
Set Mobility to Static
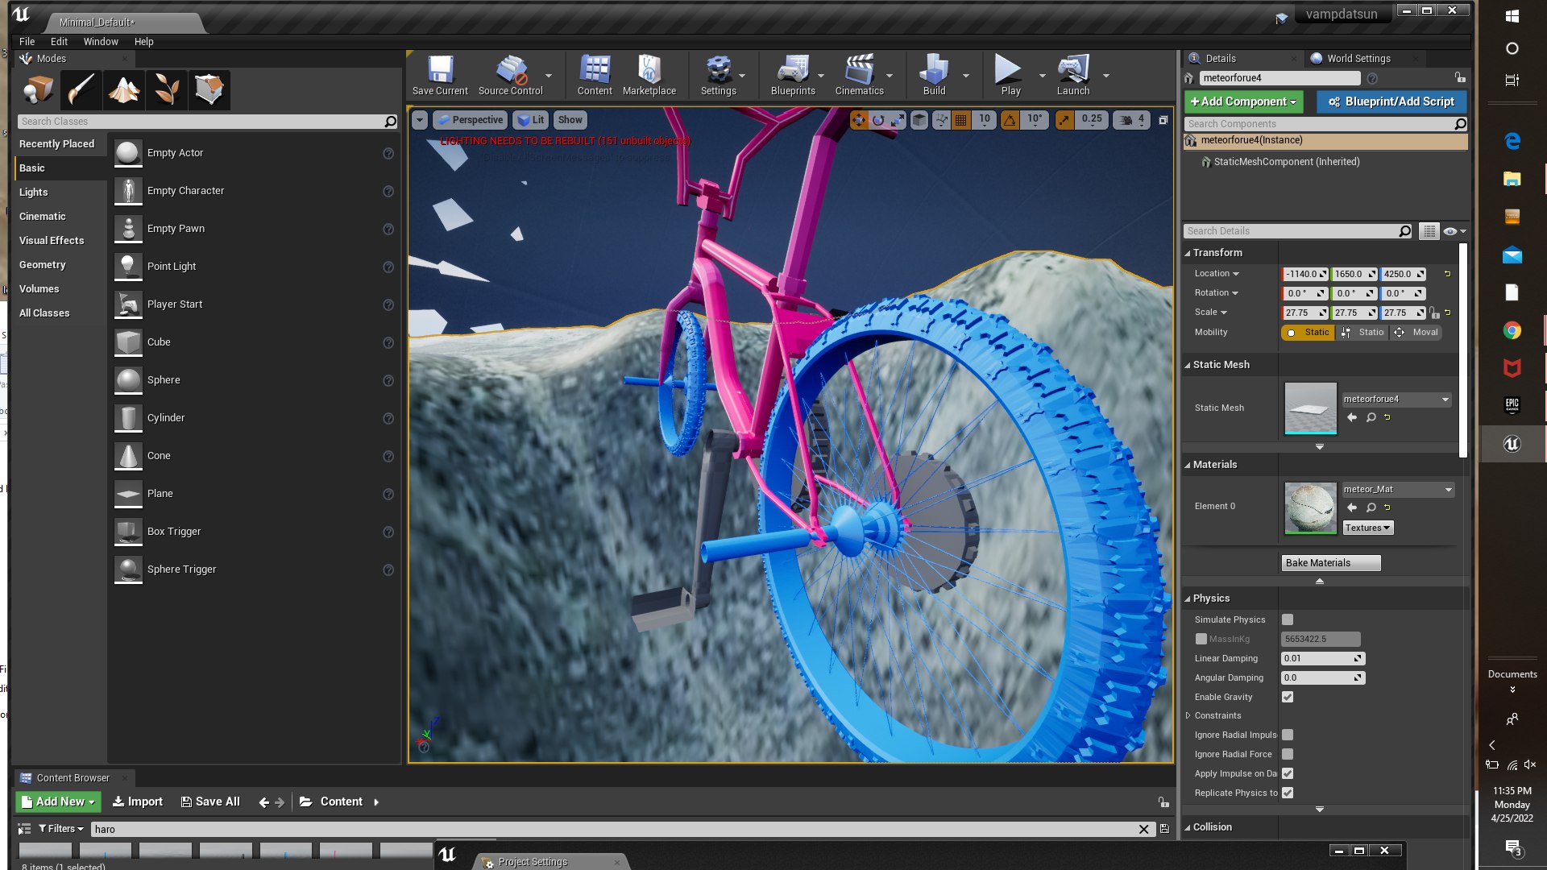1308,332
